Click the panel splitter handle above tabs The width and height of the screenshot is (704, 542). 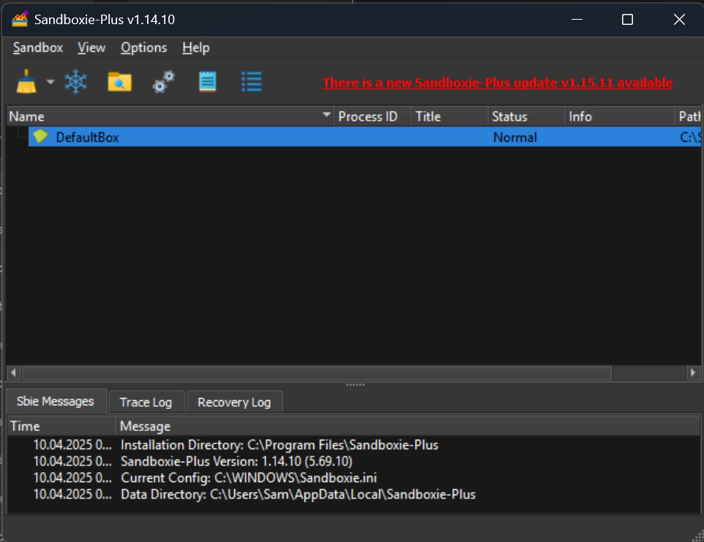(355, 385)
